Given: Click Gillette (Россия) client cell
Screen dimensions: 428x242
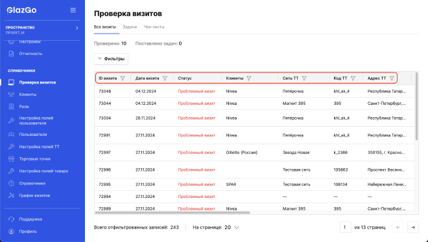Looking at the screenshot, I should 242,153.
